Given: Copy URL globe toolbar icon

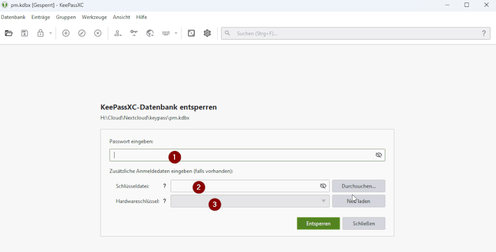Looking at the screenshot, I should 150,33.
